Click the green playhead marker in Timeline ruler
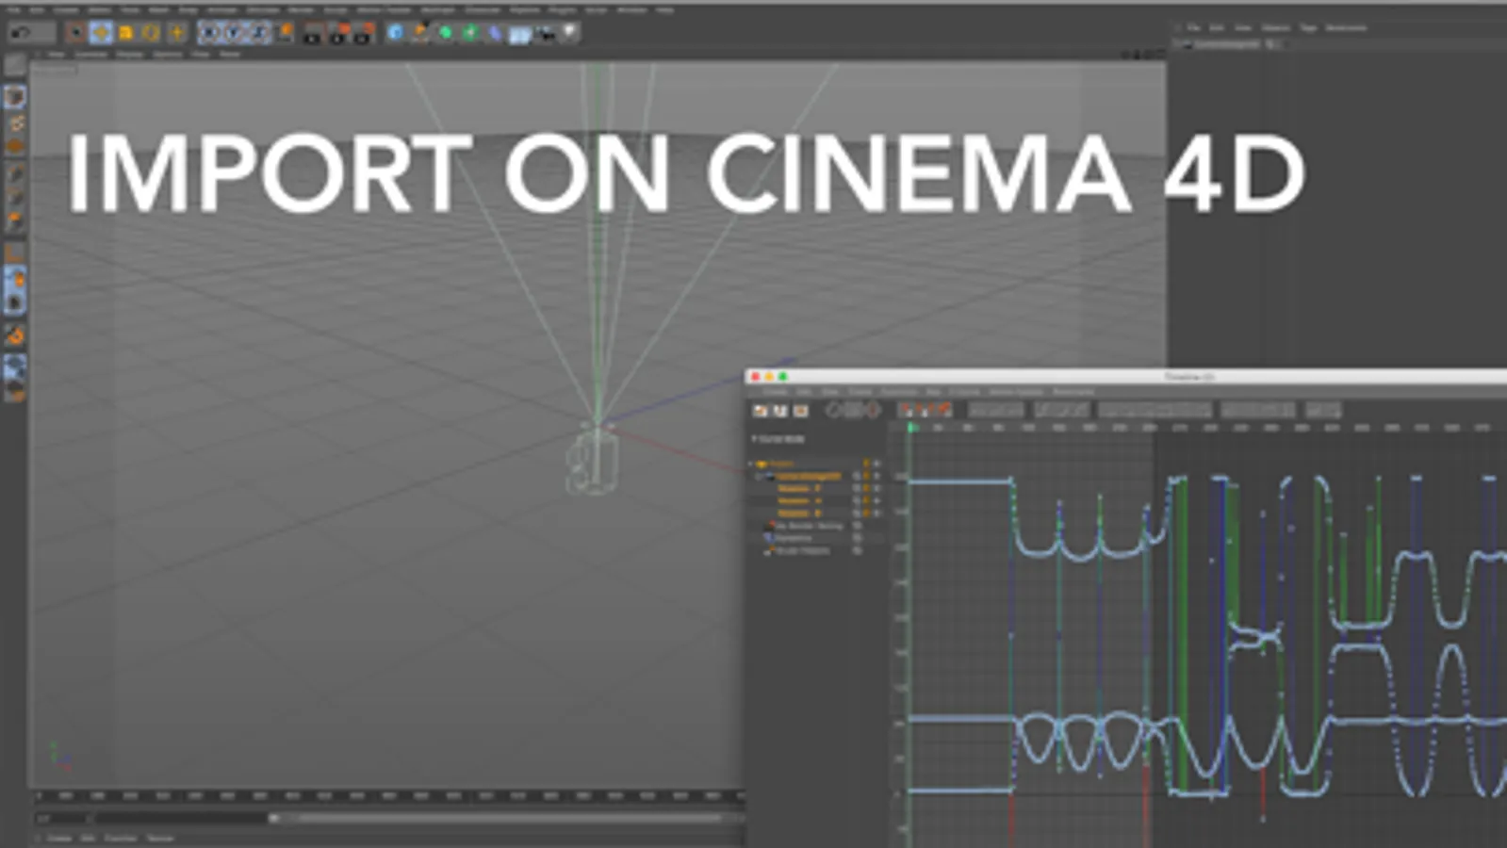The height and width of the screenshot is (848, 1507). coord(911,427)
